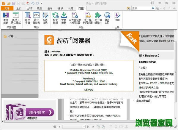Select the 帮助 help tab

click(x=81, y=8)
